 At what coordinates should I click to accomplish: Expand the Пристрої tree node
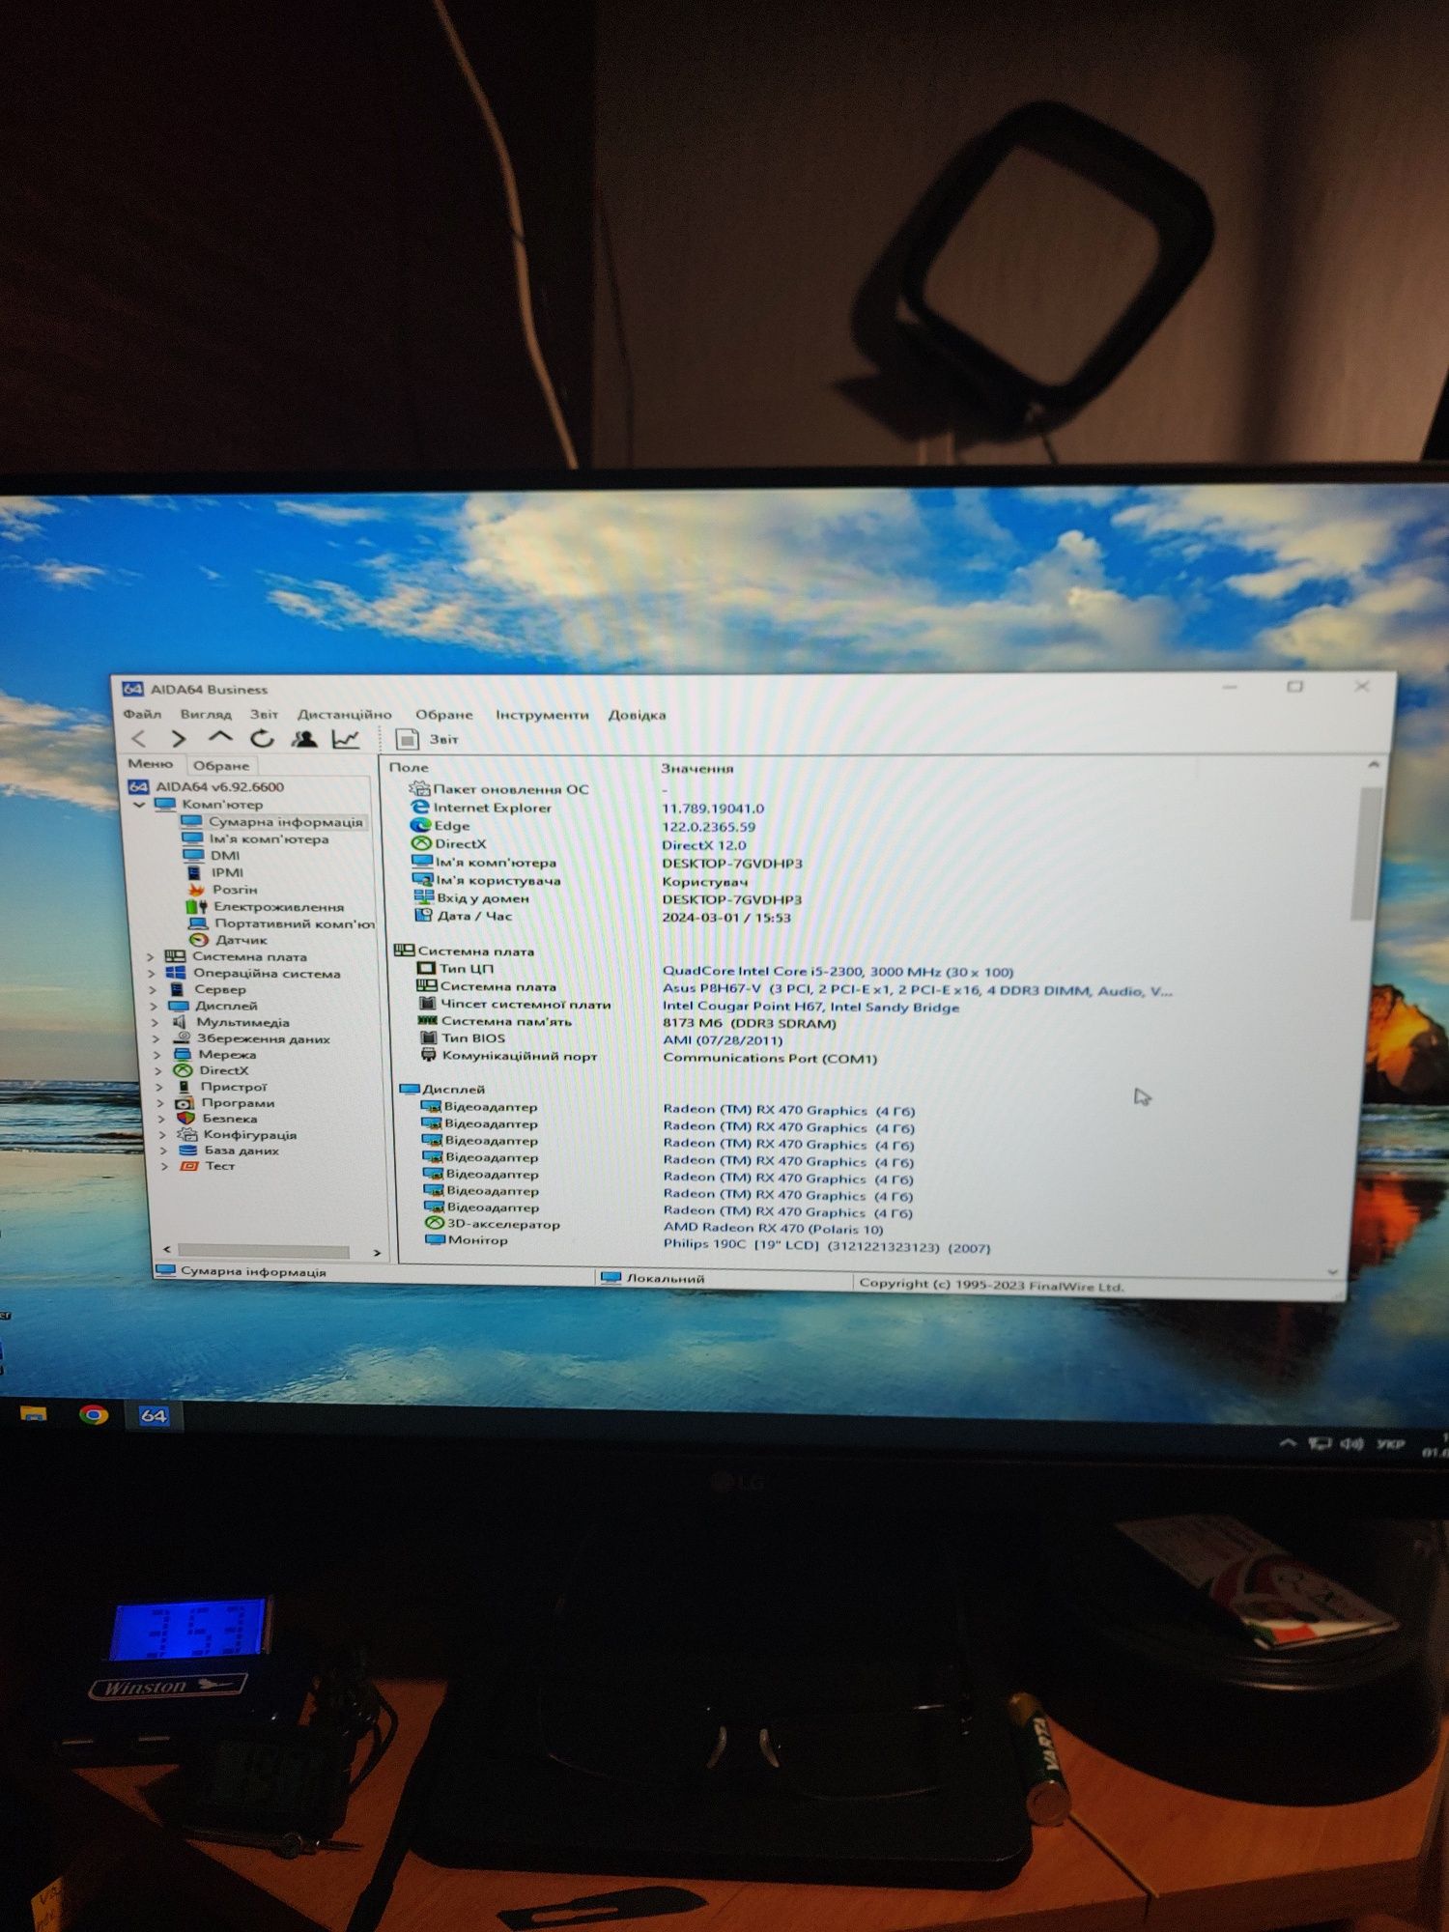pos(158,1088)
